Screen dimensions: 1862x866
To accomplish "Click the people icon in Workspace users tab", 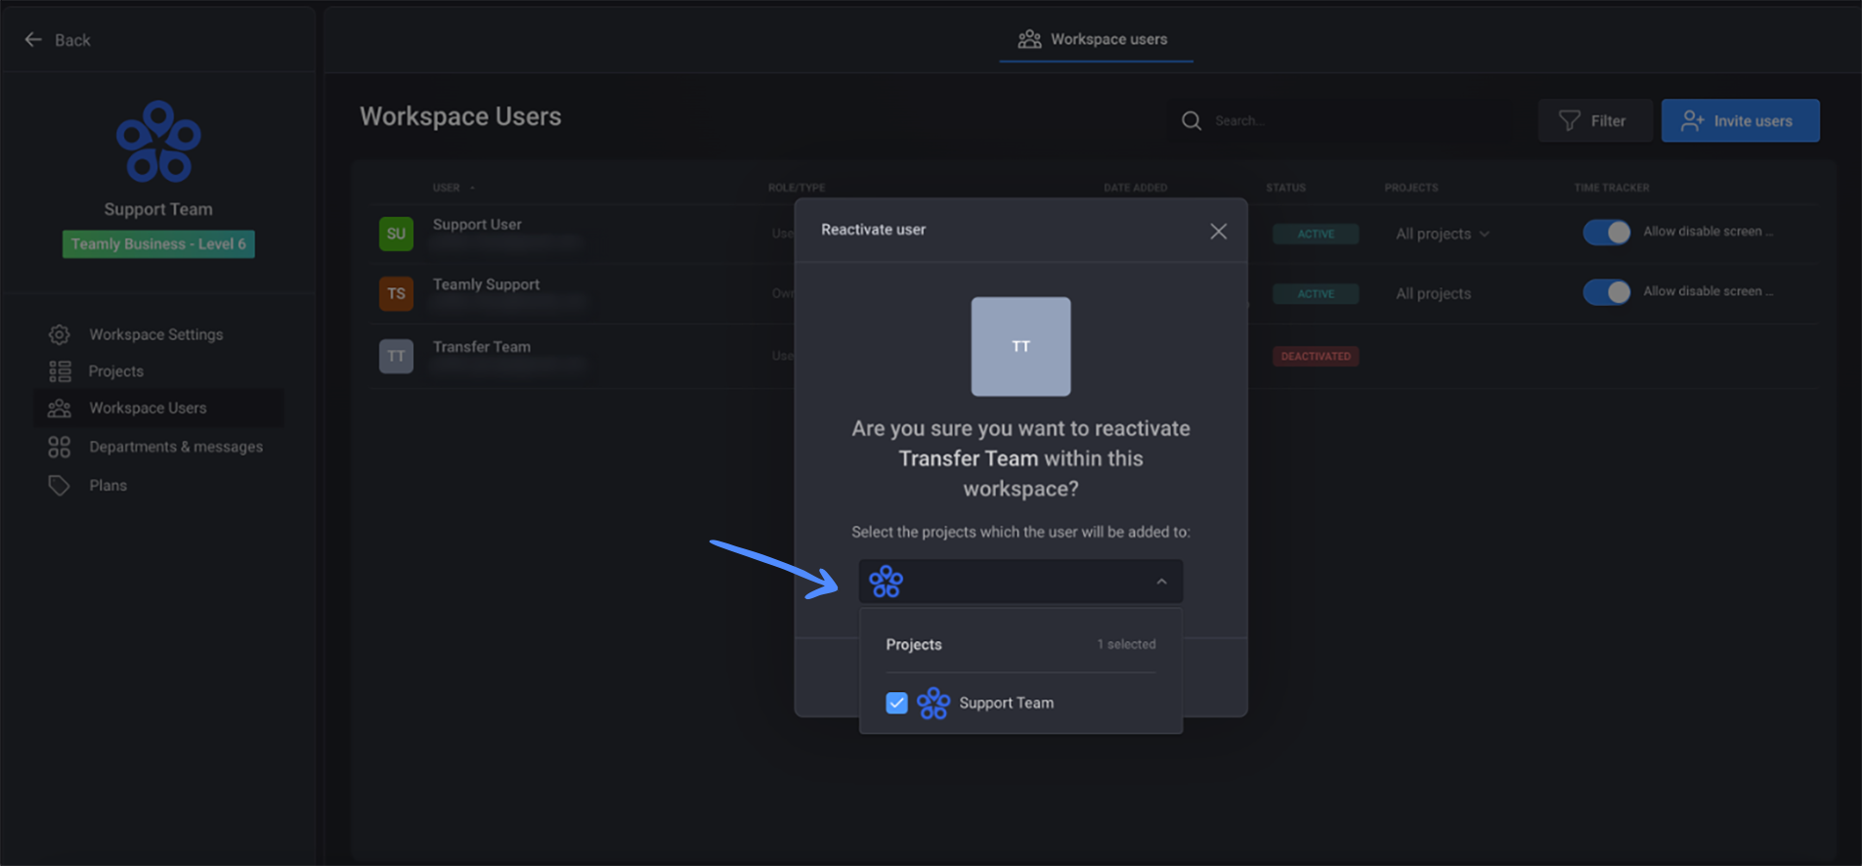I will pos(1029,39).
